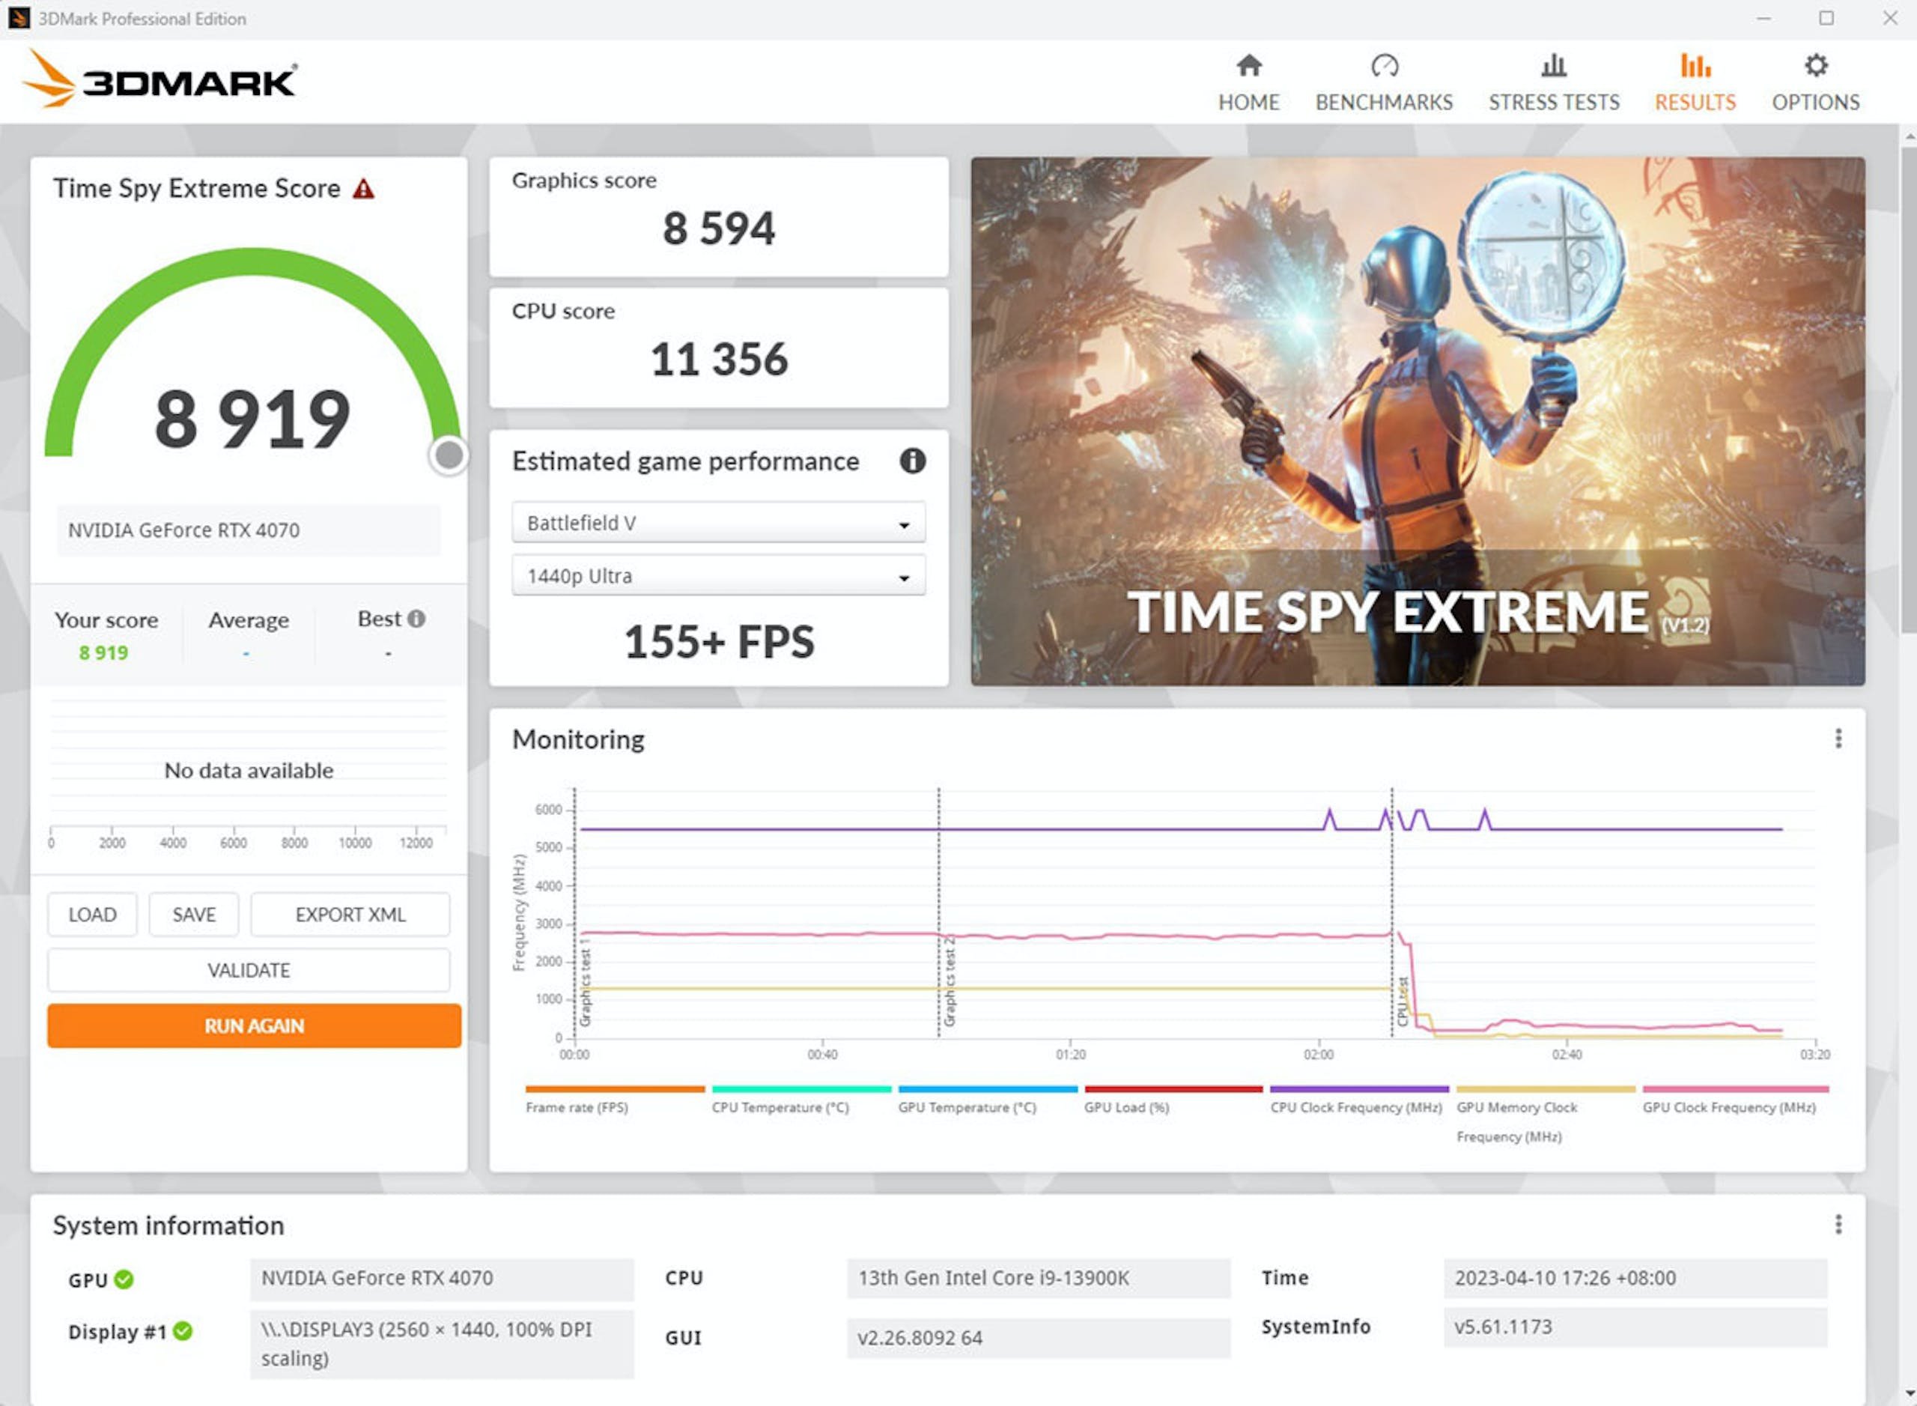Click the green check next to GPU
This screenshot has width=1917, height=1406.
coord(124,1279)
